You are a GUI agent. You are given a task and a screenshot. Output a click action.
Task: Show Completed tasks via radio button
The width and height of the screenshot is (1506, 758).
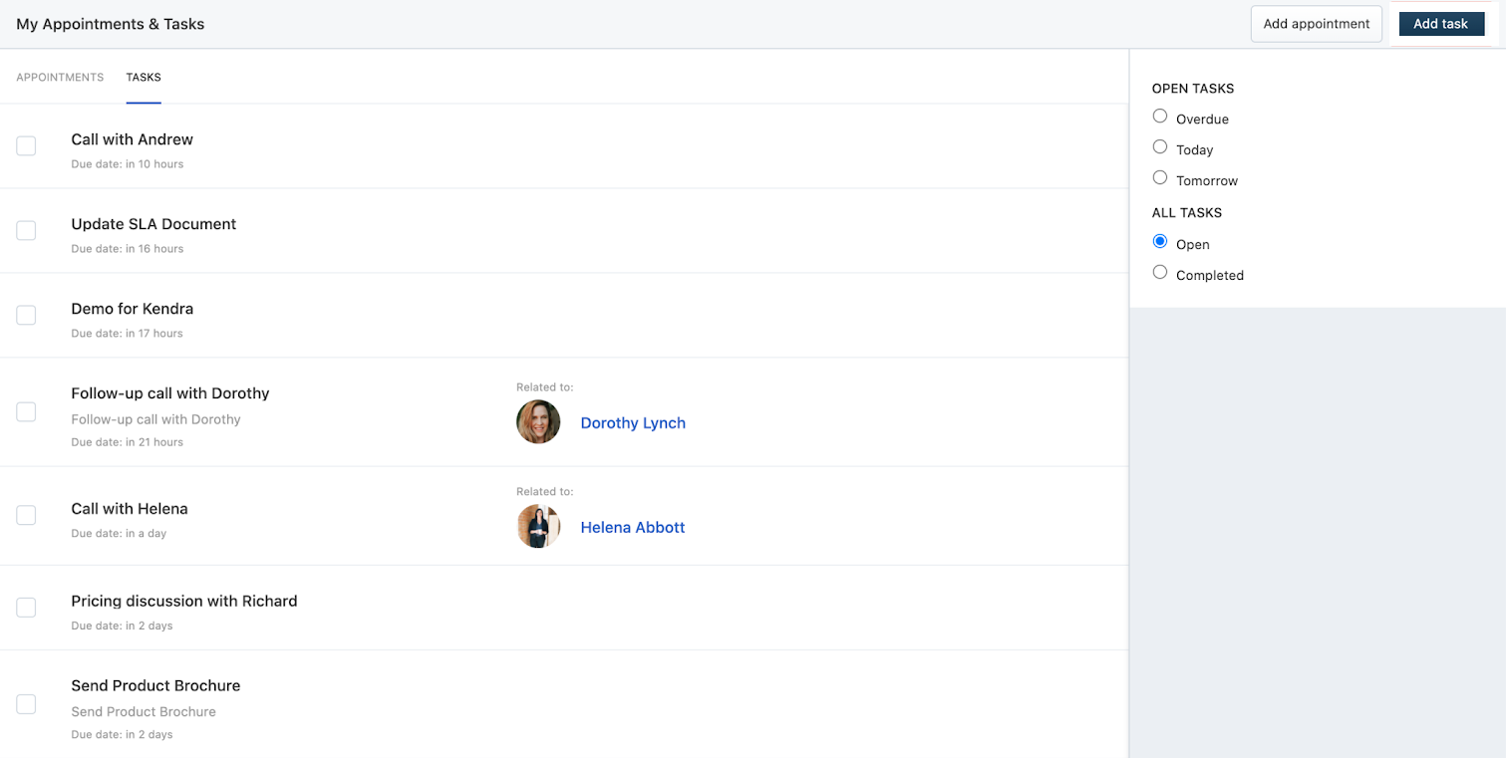[1160, 273]
